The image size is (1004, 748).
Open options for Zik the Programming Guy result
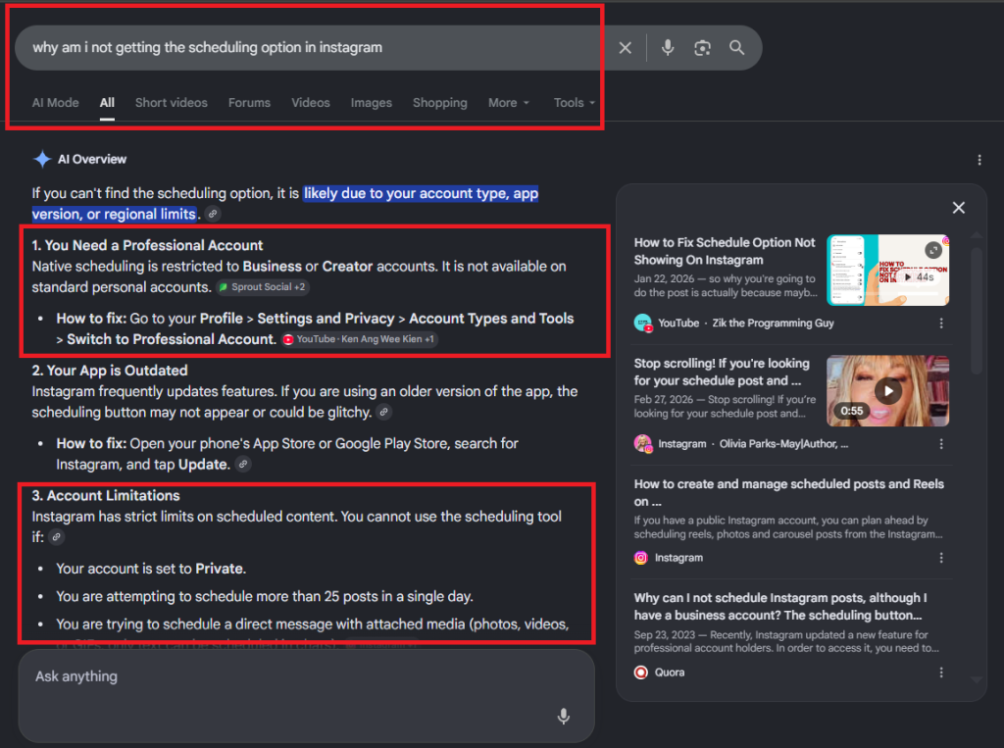(x=941, y=324)
